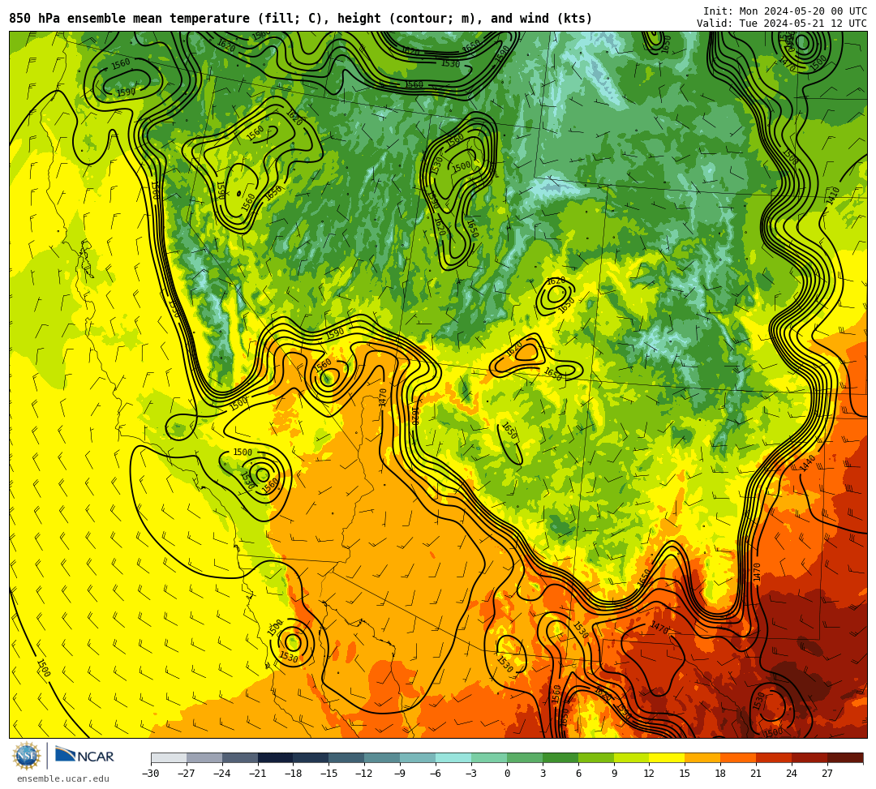The image size is (876, 789).
Task: Open the ensemble.ucar.edu link text
Action: [x=62, y=778]
